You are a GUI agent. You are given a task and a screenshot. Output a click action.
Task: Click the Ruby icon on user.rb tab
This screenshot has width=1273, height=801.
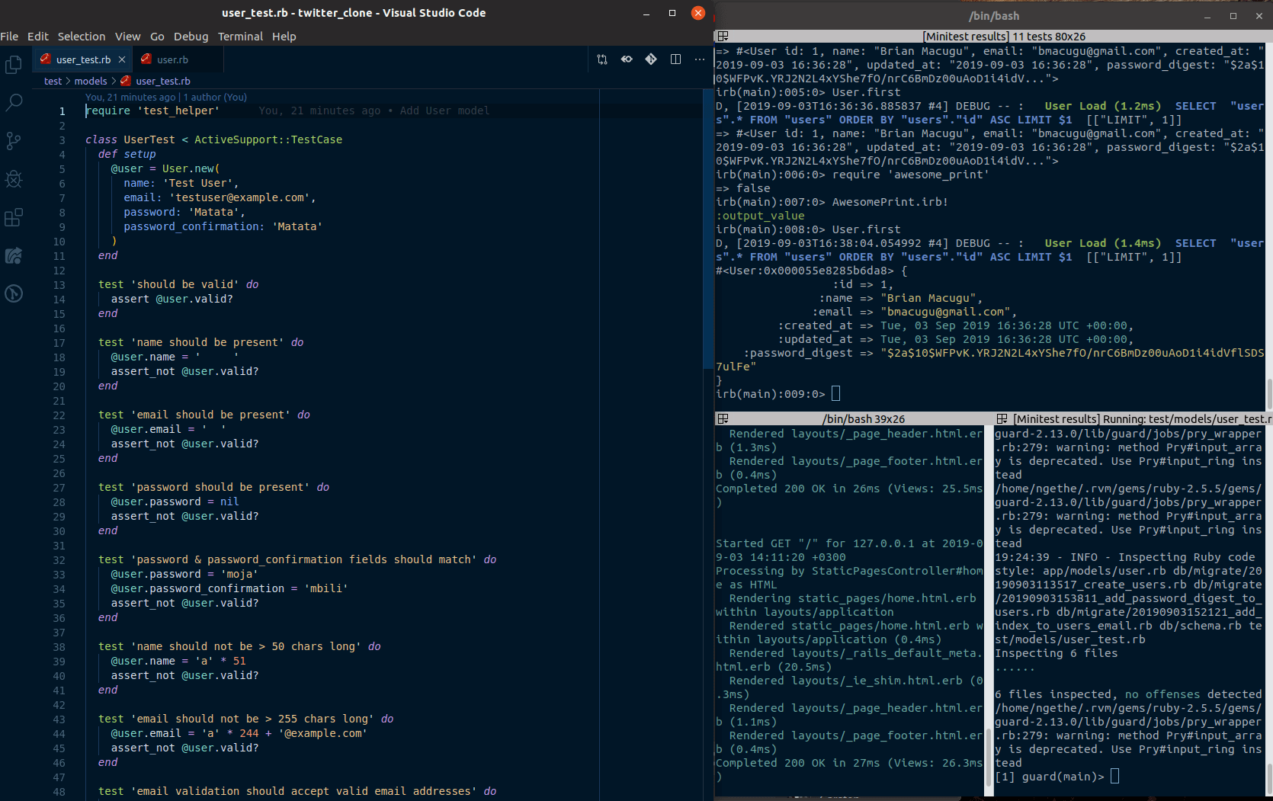146,59
